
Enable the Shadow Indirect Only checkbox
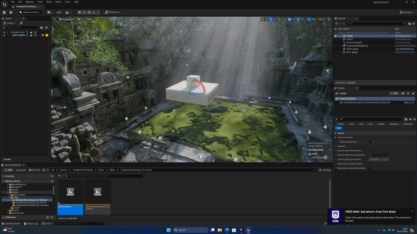coord(370,142)
